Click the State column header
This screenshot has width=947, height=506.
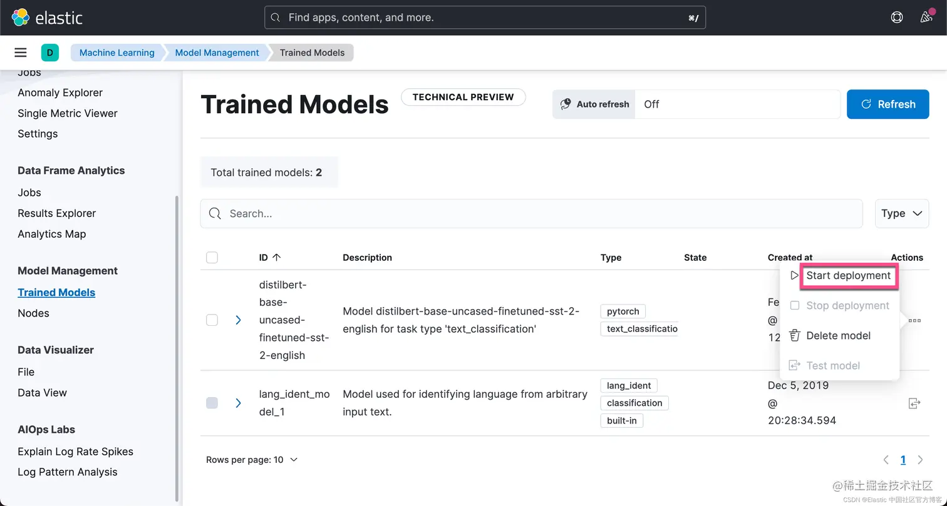coord(695,257)
